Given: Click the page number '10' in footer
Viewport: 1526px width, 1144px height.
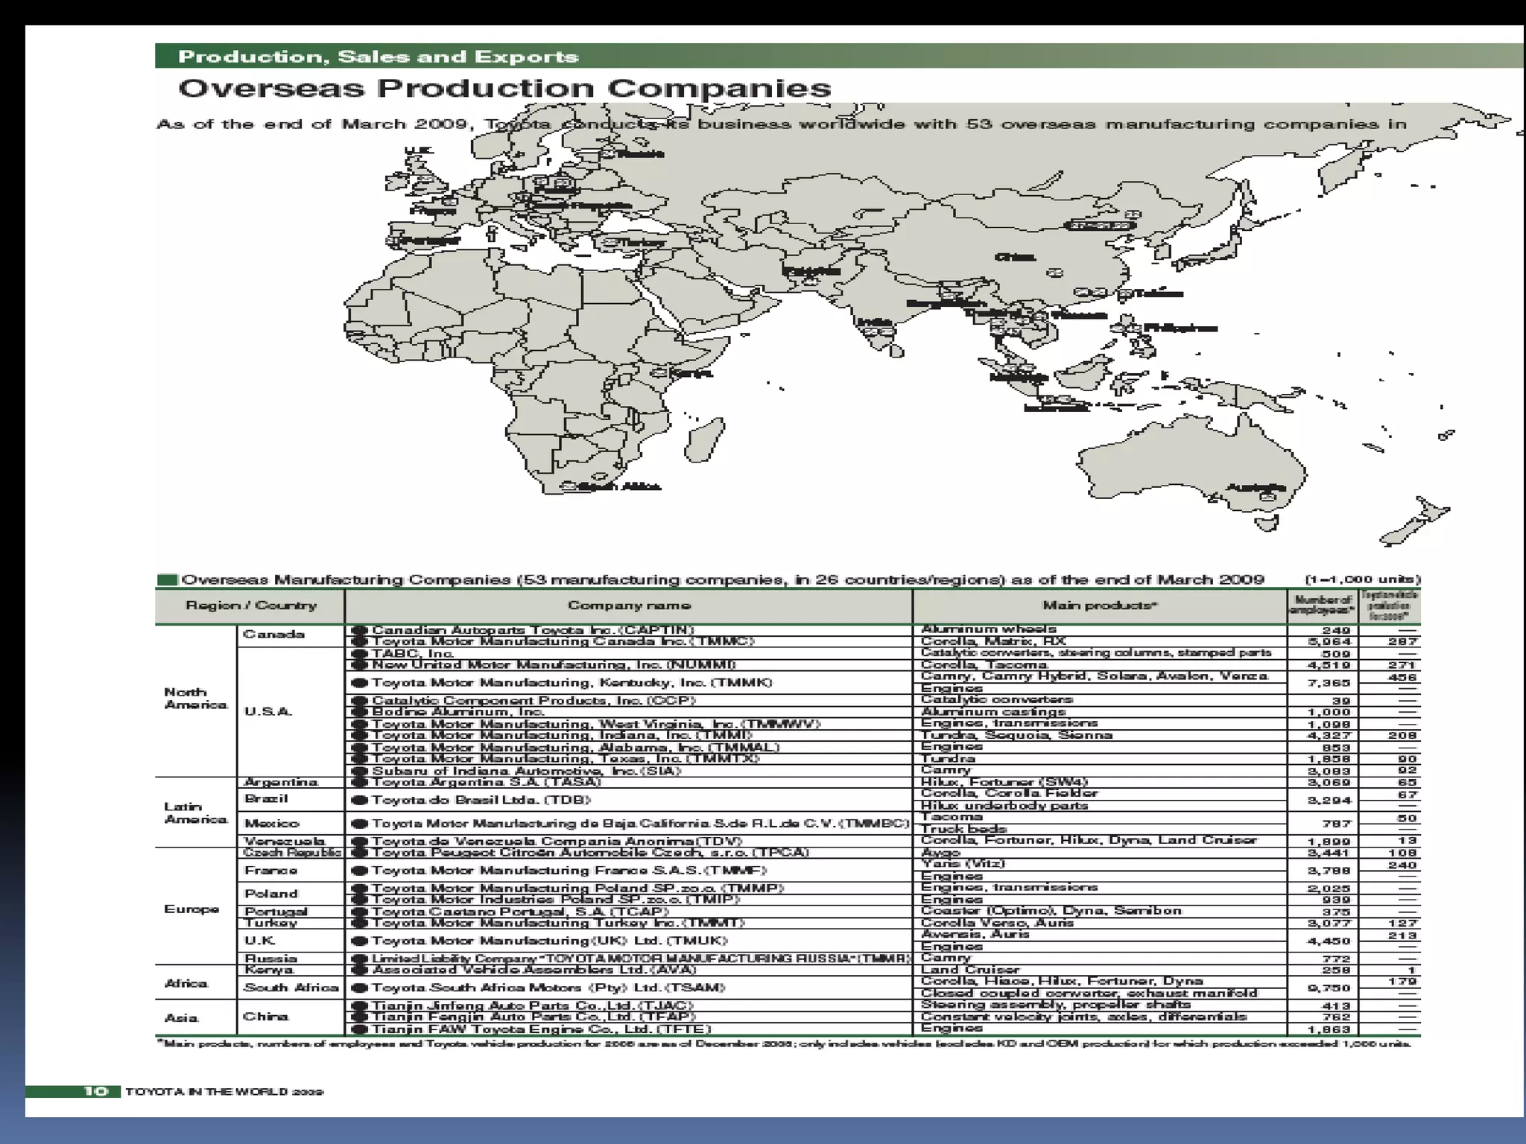Looking at the screenshot, I should tap(95, 1091).
